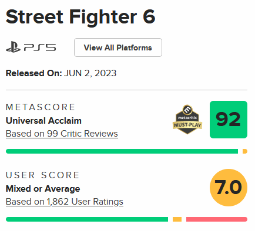Viewport: 255px width, 231px height.
Task: Open Based on 99 Critic Reviews link
Action: [x=62, y=134]
